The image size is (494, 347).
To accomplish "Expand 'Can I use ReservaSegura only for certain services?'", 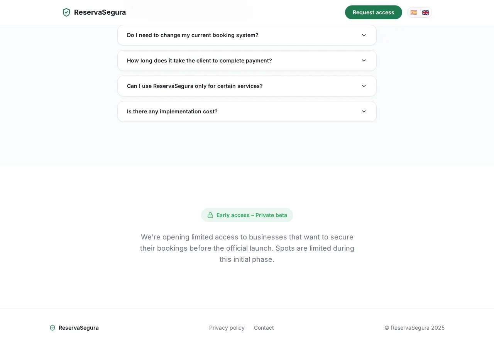I will [x=247, y=86].
